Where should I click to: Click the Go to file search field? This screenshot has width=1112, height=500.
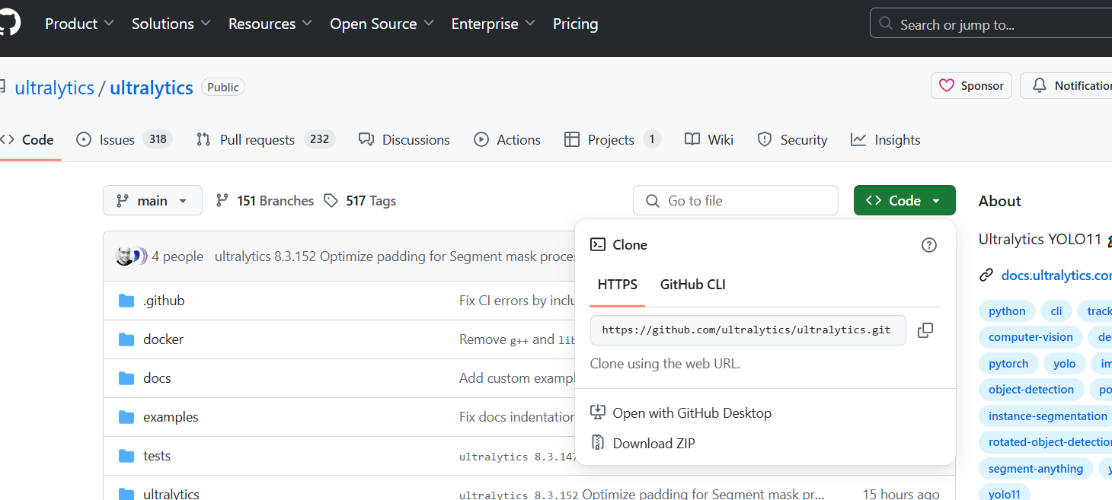point(735,201)
